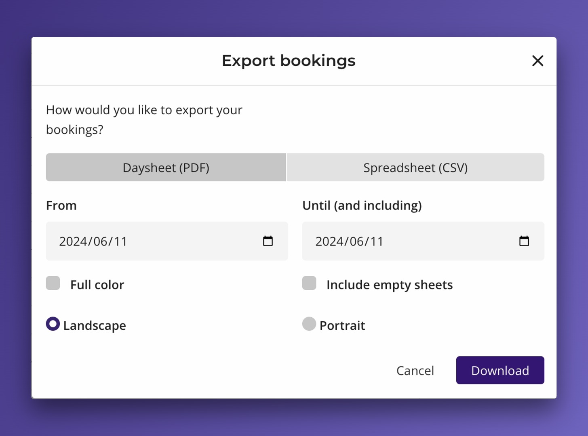This screenshot has width=588, height=436.
Task: Click the Portrait label text
Action: click(x=342, y=325)
